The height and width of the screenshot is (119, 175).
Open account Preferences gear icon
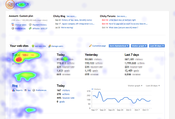tap(13, 29)
